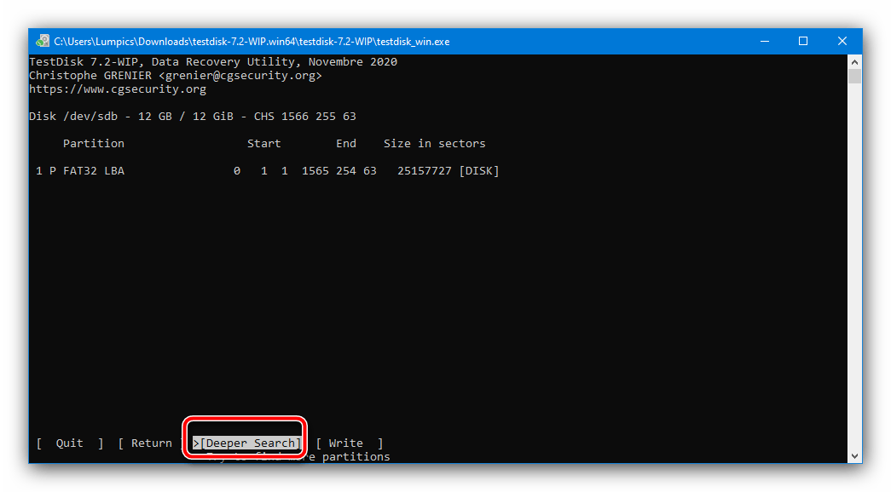Click the Disk /dev/sdb info line

193,117
